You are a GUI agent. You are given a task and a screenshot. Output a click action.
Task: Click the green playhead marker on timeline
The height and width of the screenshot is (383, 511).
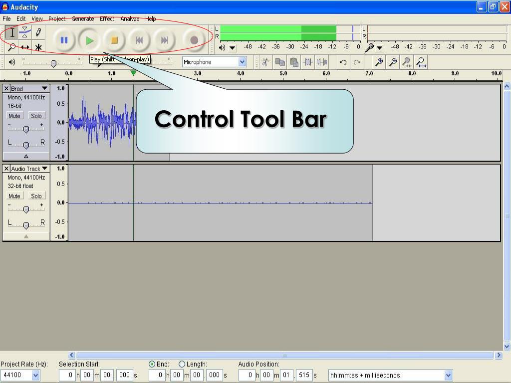(133, 73)
